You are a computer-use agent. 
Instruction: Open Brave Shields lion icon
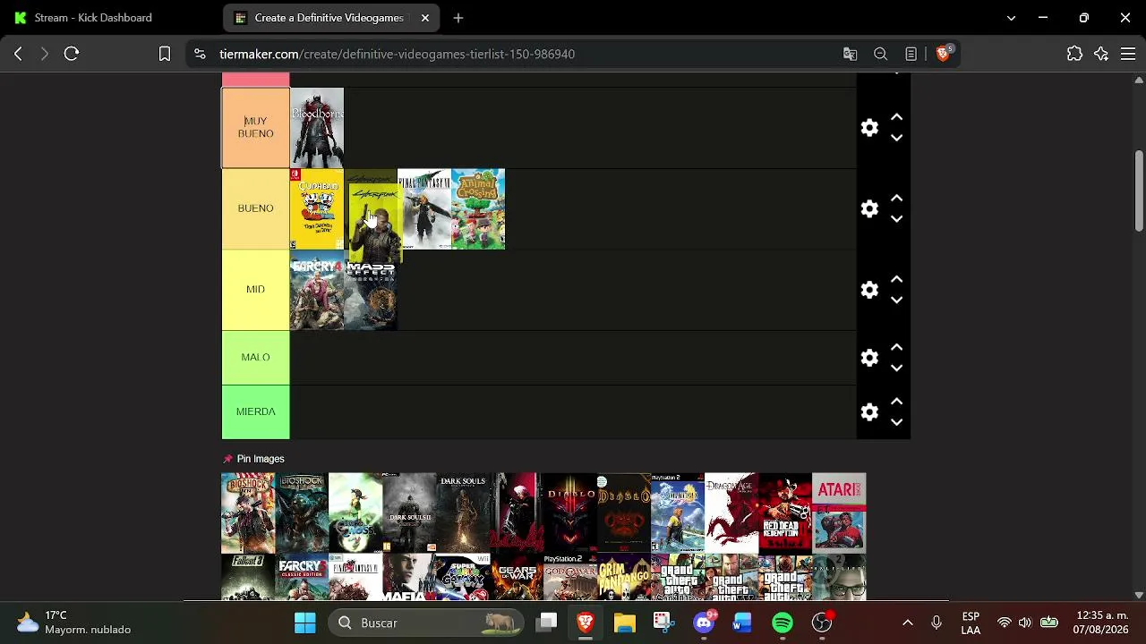943,54
